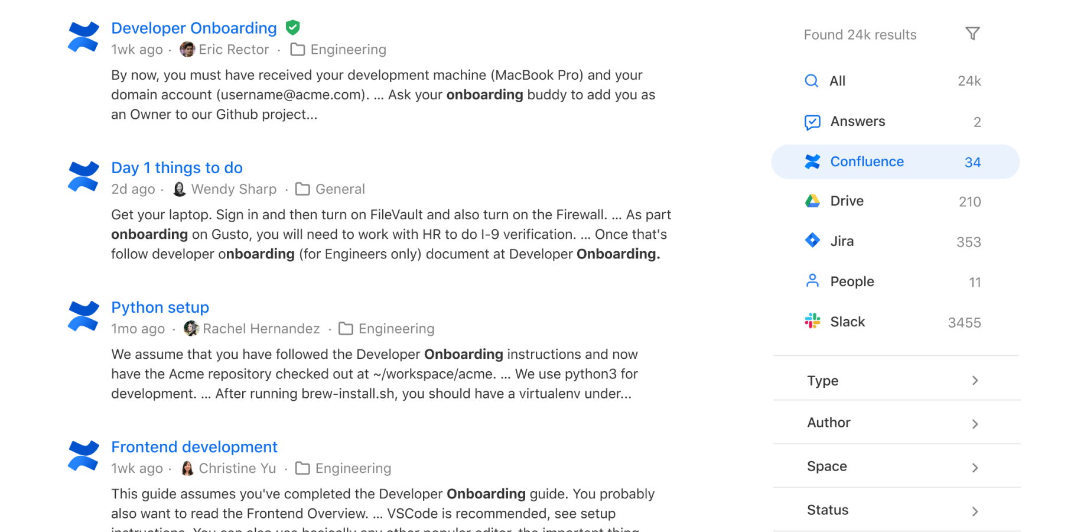The image size is (1087, 532).
Task: Click the Slack logo icon
Action: click(812, 321)
